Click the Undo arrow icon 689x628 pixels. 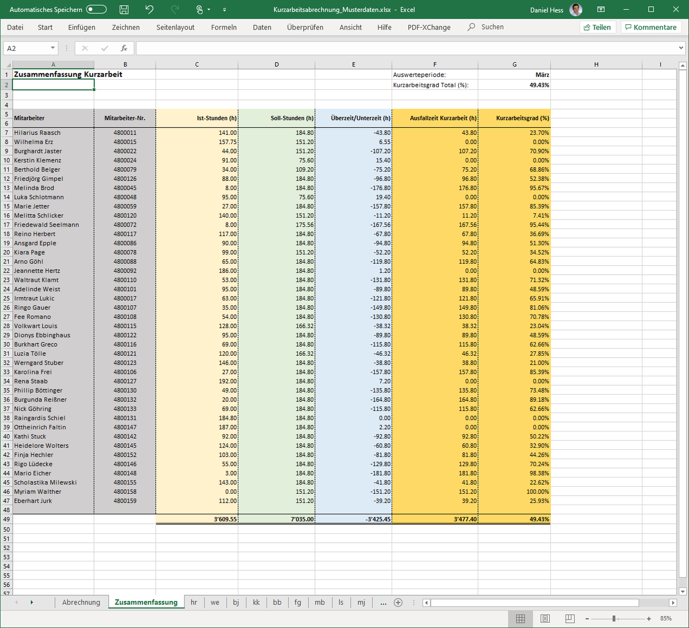coord(150,10)
